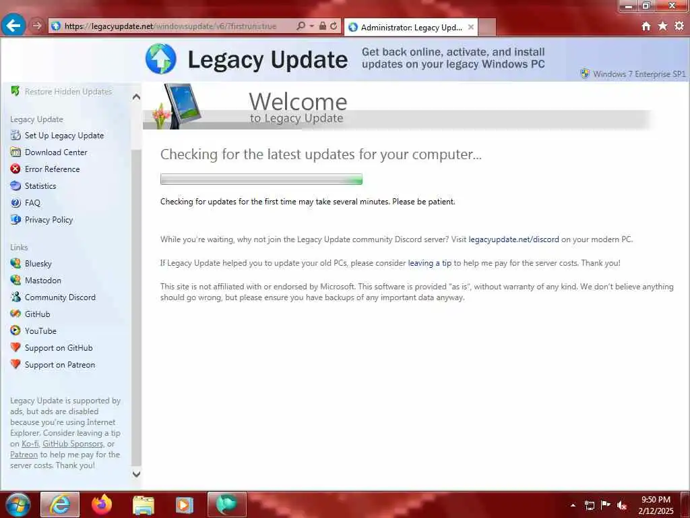Open the Privacy Policy link
The height and width of the screenshot is (518, 690).
point(49,220)
